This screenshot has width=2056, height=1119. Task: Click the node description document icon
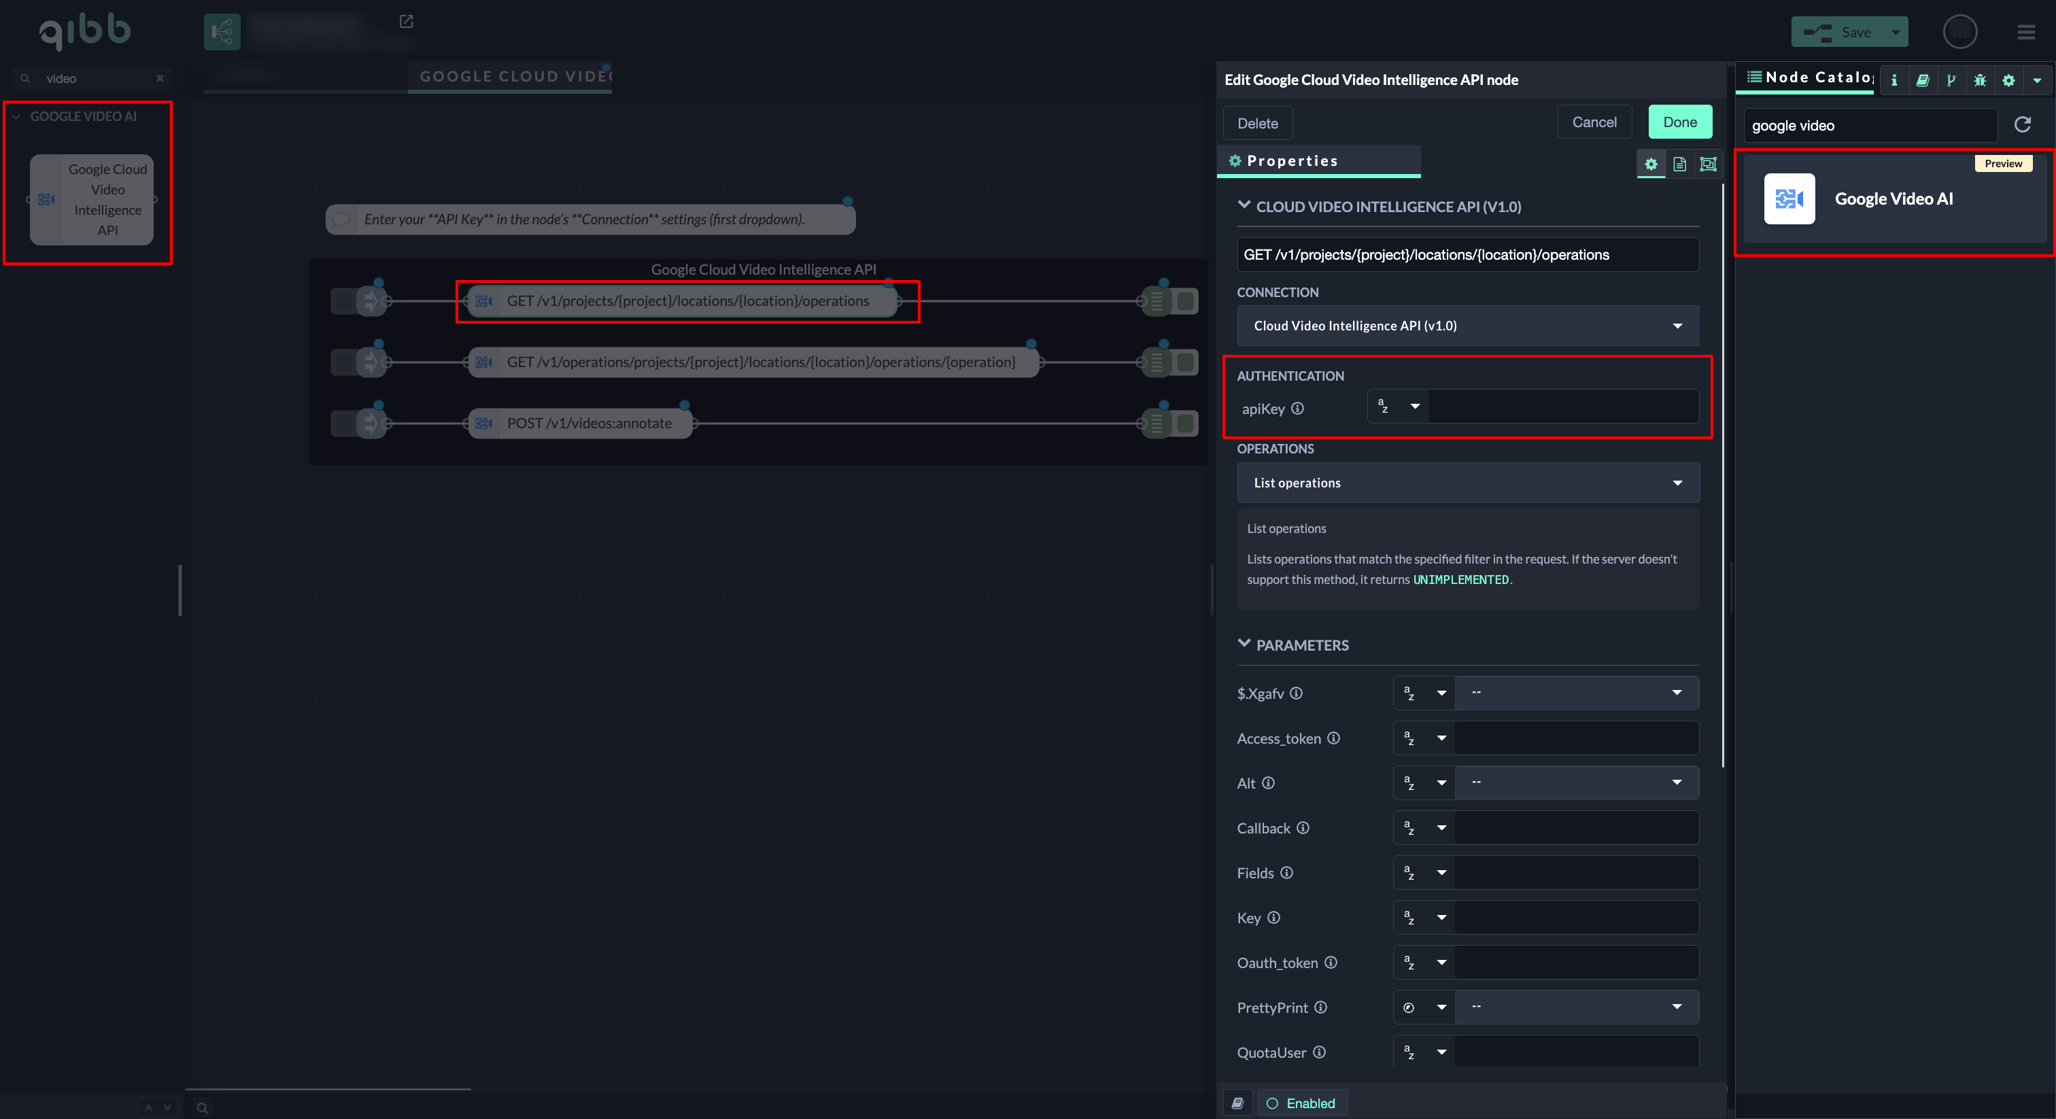pos(1680,165)
